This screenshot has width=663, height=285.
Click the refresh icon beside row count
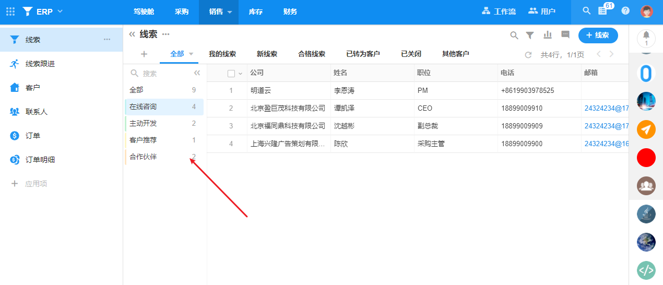coord(528,55)
